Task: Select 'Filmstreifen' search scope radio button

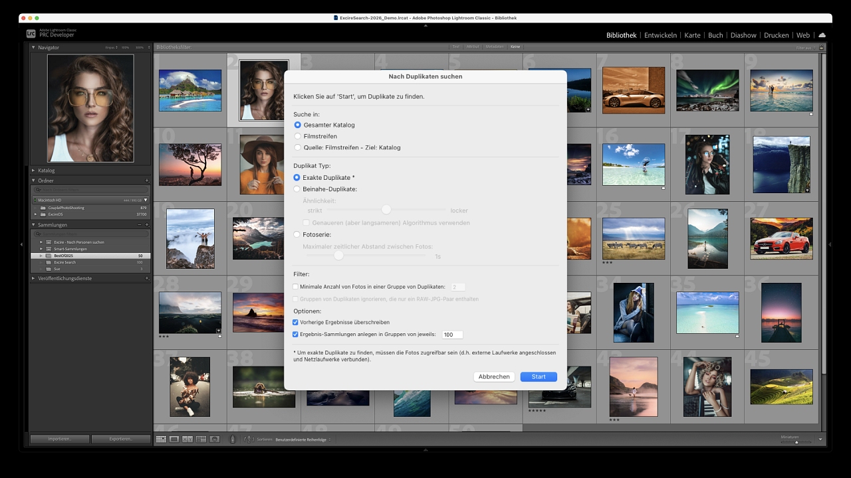Action: click(x=298, y=136)
